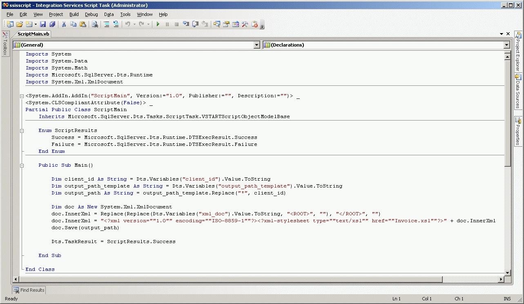
Task: Click the Open File folder icon
Action: click(19, 25)
